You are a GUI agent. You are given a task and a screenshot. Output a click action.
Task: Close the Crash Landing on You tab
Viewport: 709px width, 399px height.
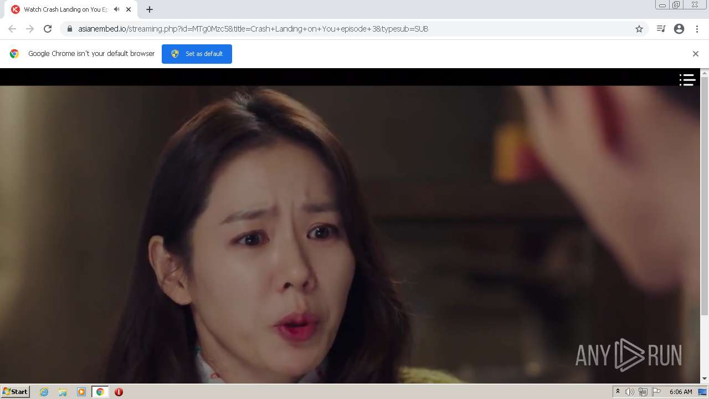point(129,9)
